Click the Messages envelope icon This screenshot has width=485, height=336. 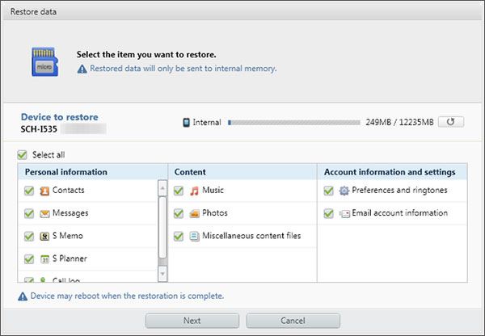coord(44,213)
